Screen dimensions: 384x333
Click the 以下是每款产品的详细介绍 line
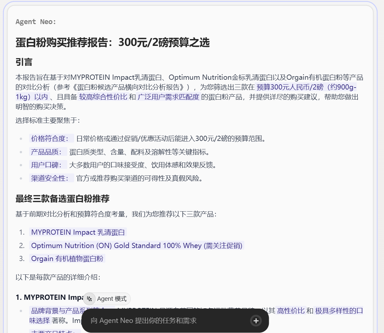(x=58, y=277)
